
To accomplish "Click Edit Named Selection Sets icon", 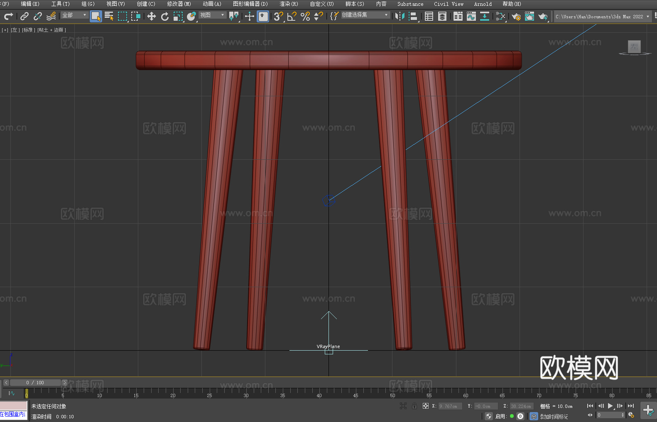I will (334, 16).
